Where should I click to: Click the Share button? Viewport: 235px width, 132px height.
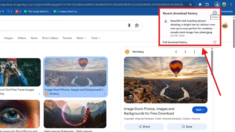pyautogui.click(x=144, y=127)
